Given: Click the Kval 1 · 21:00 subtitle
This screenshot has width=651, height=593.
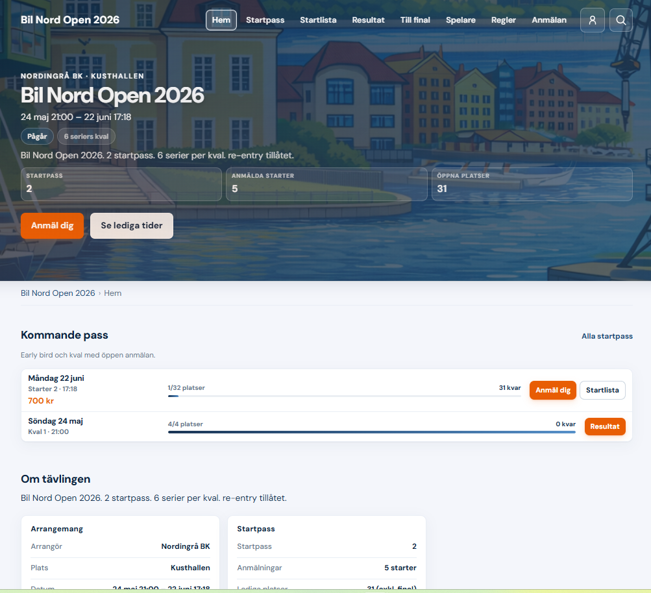Looking at the screenshot, I should [x=48, y=431].
